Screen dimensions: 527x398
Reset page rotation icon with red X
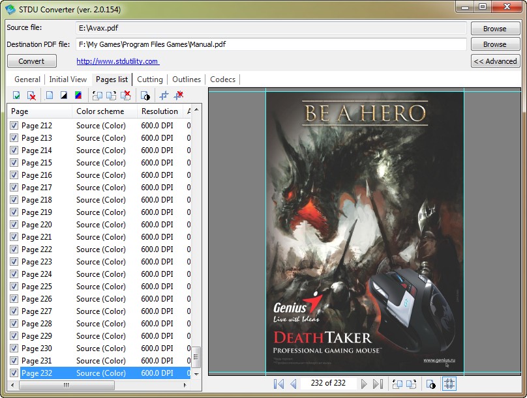(126, 96)
